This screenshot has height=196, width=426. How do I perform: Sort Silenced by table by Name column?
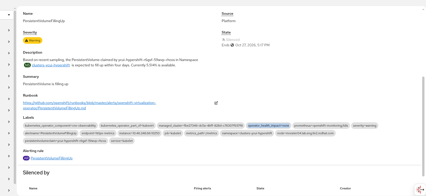33,188
